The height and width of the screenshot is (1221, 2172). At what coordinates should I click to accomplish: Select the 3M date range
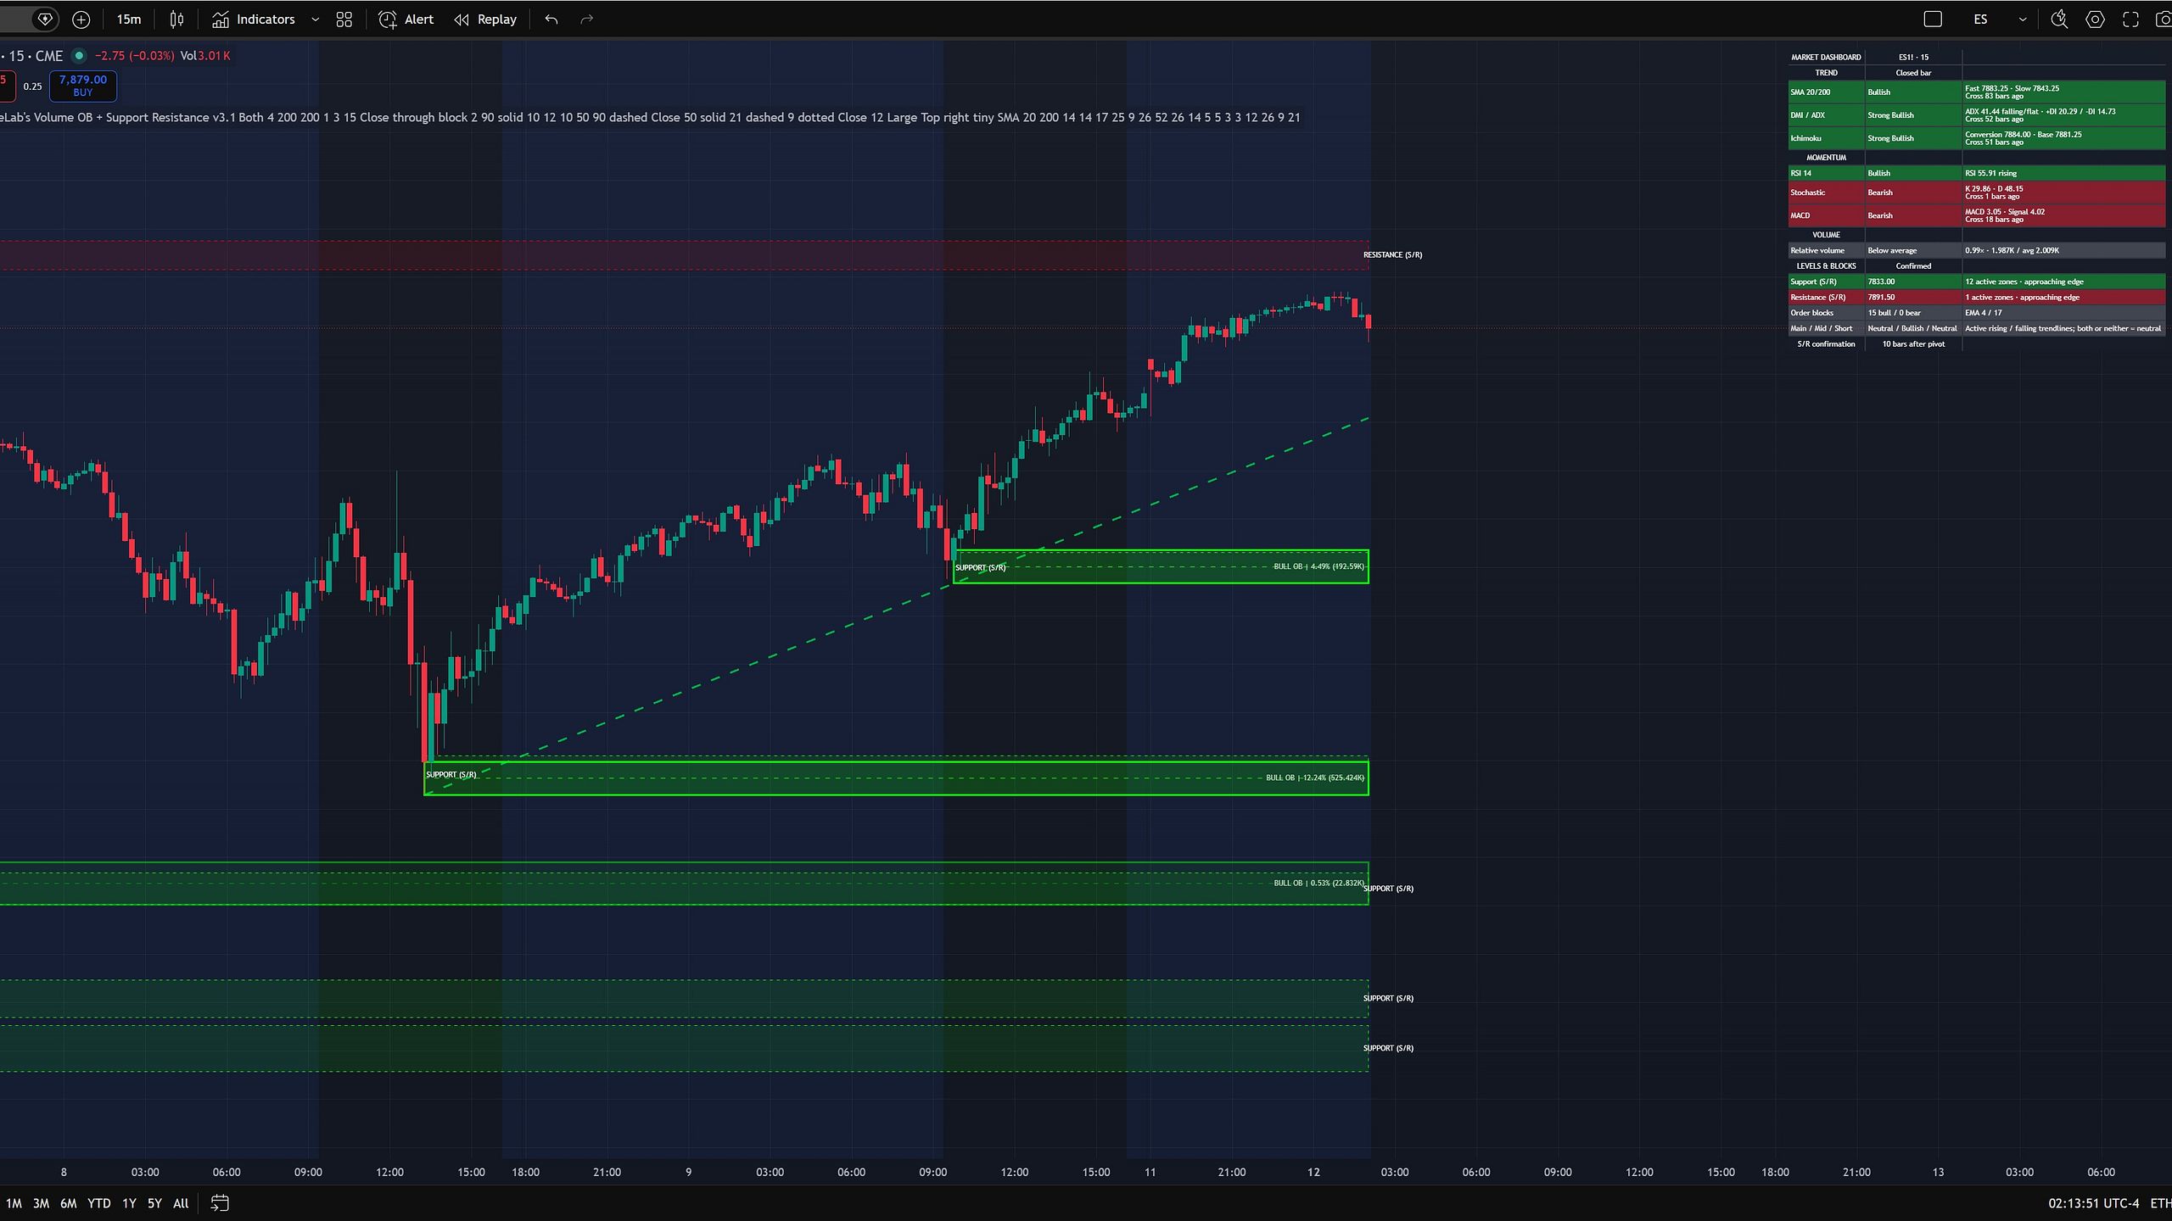41,1203
